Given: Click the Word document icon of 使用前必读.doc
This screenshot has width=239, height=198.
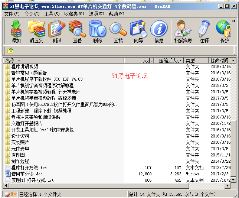Looking at the screenshot, I should (7, 174).
